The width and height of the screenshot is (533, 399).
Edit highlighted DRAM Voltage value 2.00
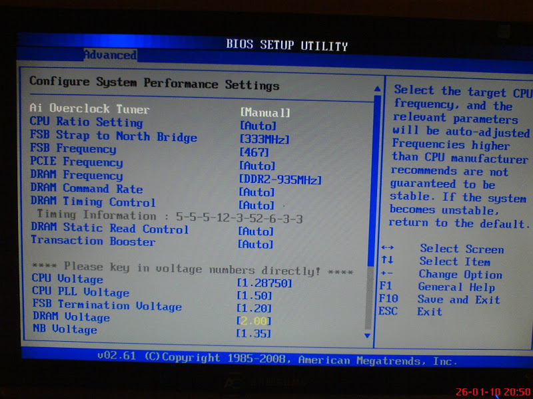pyautogui.click(x=254, y=321)
